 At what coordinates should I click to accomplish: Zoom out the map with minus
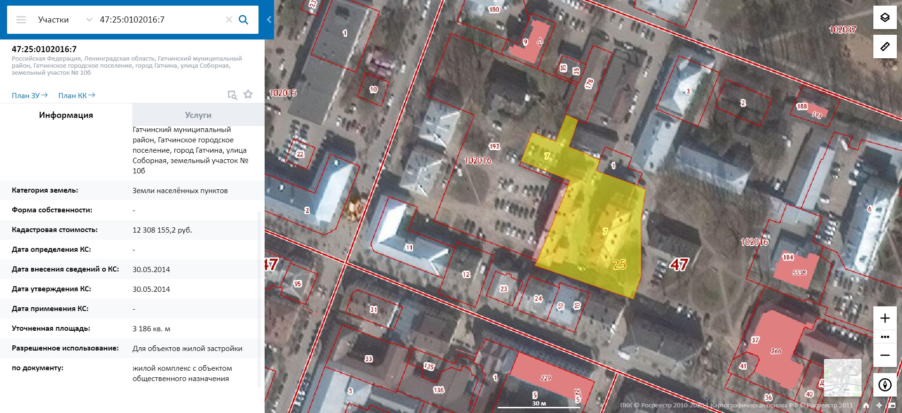click(x=885, y=355)
